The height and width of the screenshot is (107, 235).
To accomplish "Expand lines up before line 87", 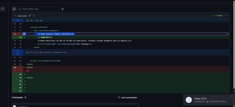I will (x=17, y=54).
